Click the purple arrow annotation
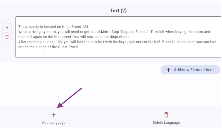 click(69, 98)
